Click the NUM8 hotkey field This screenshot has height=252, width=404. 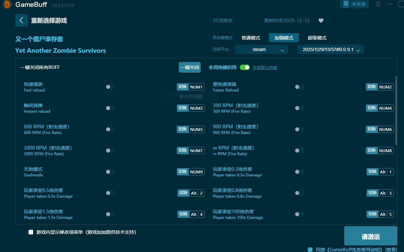(385, 151)
